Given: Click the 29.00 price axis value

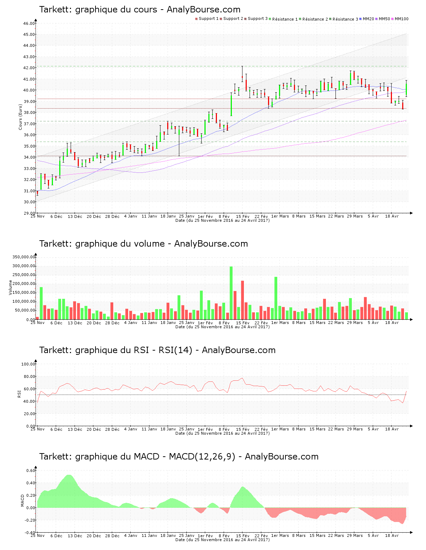Looking at the screenshot, I should pyautogui.click(x=29, y=213).
